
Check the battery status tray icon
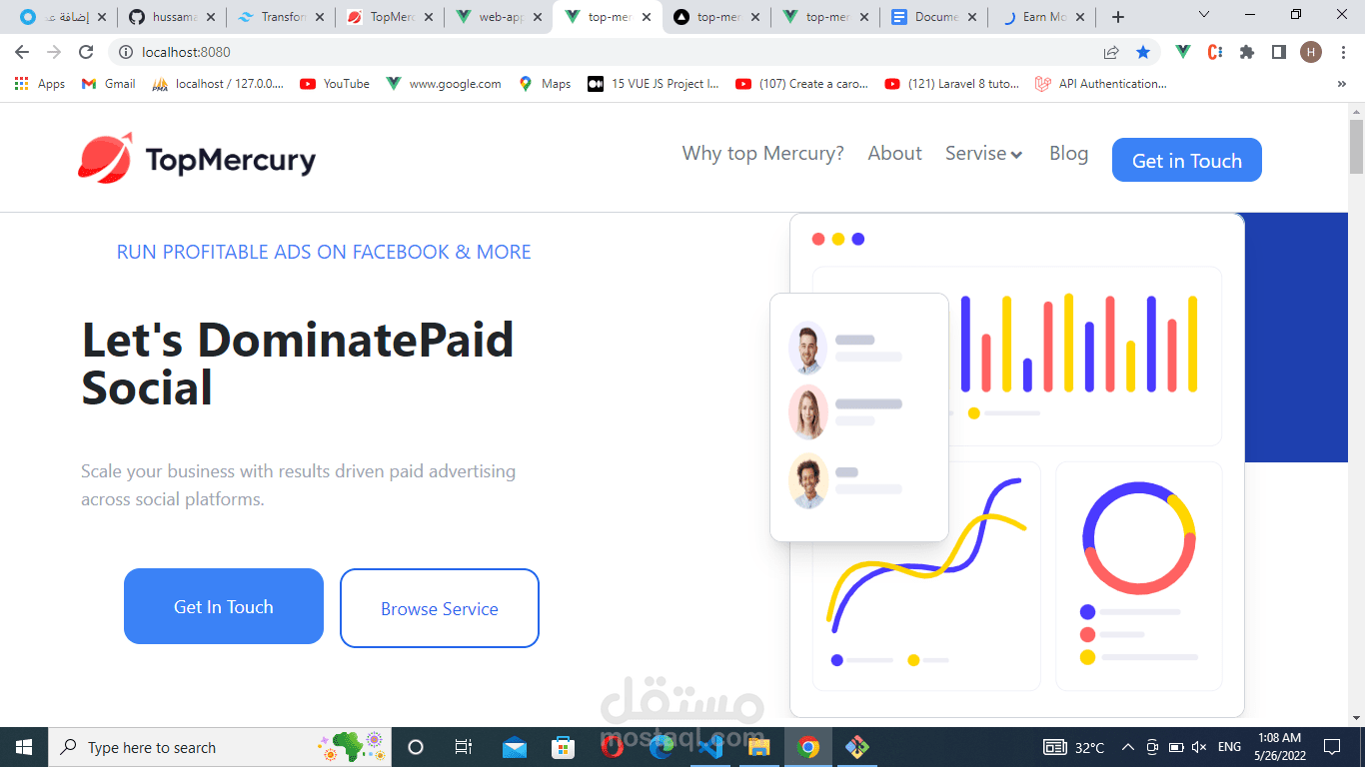[x=1176, y=747]
